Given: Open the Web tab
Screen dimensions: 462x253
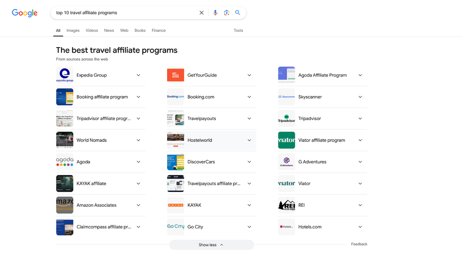Looking at the screenshot, I should point(124,30).
